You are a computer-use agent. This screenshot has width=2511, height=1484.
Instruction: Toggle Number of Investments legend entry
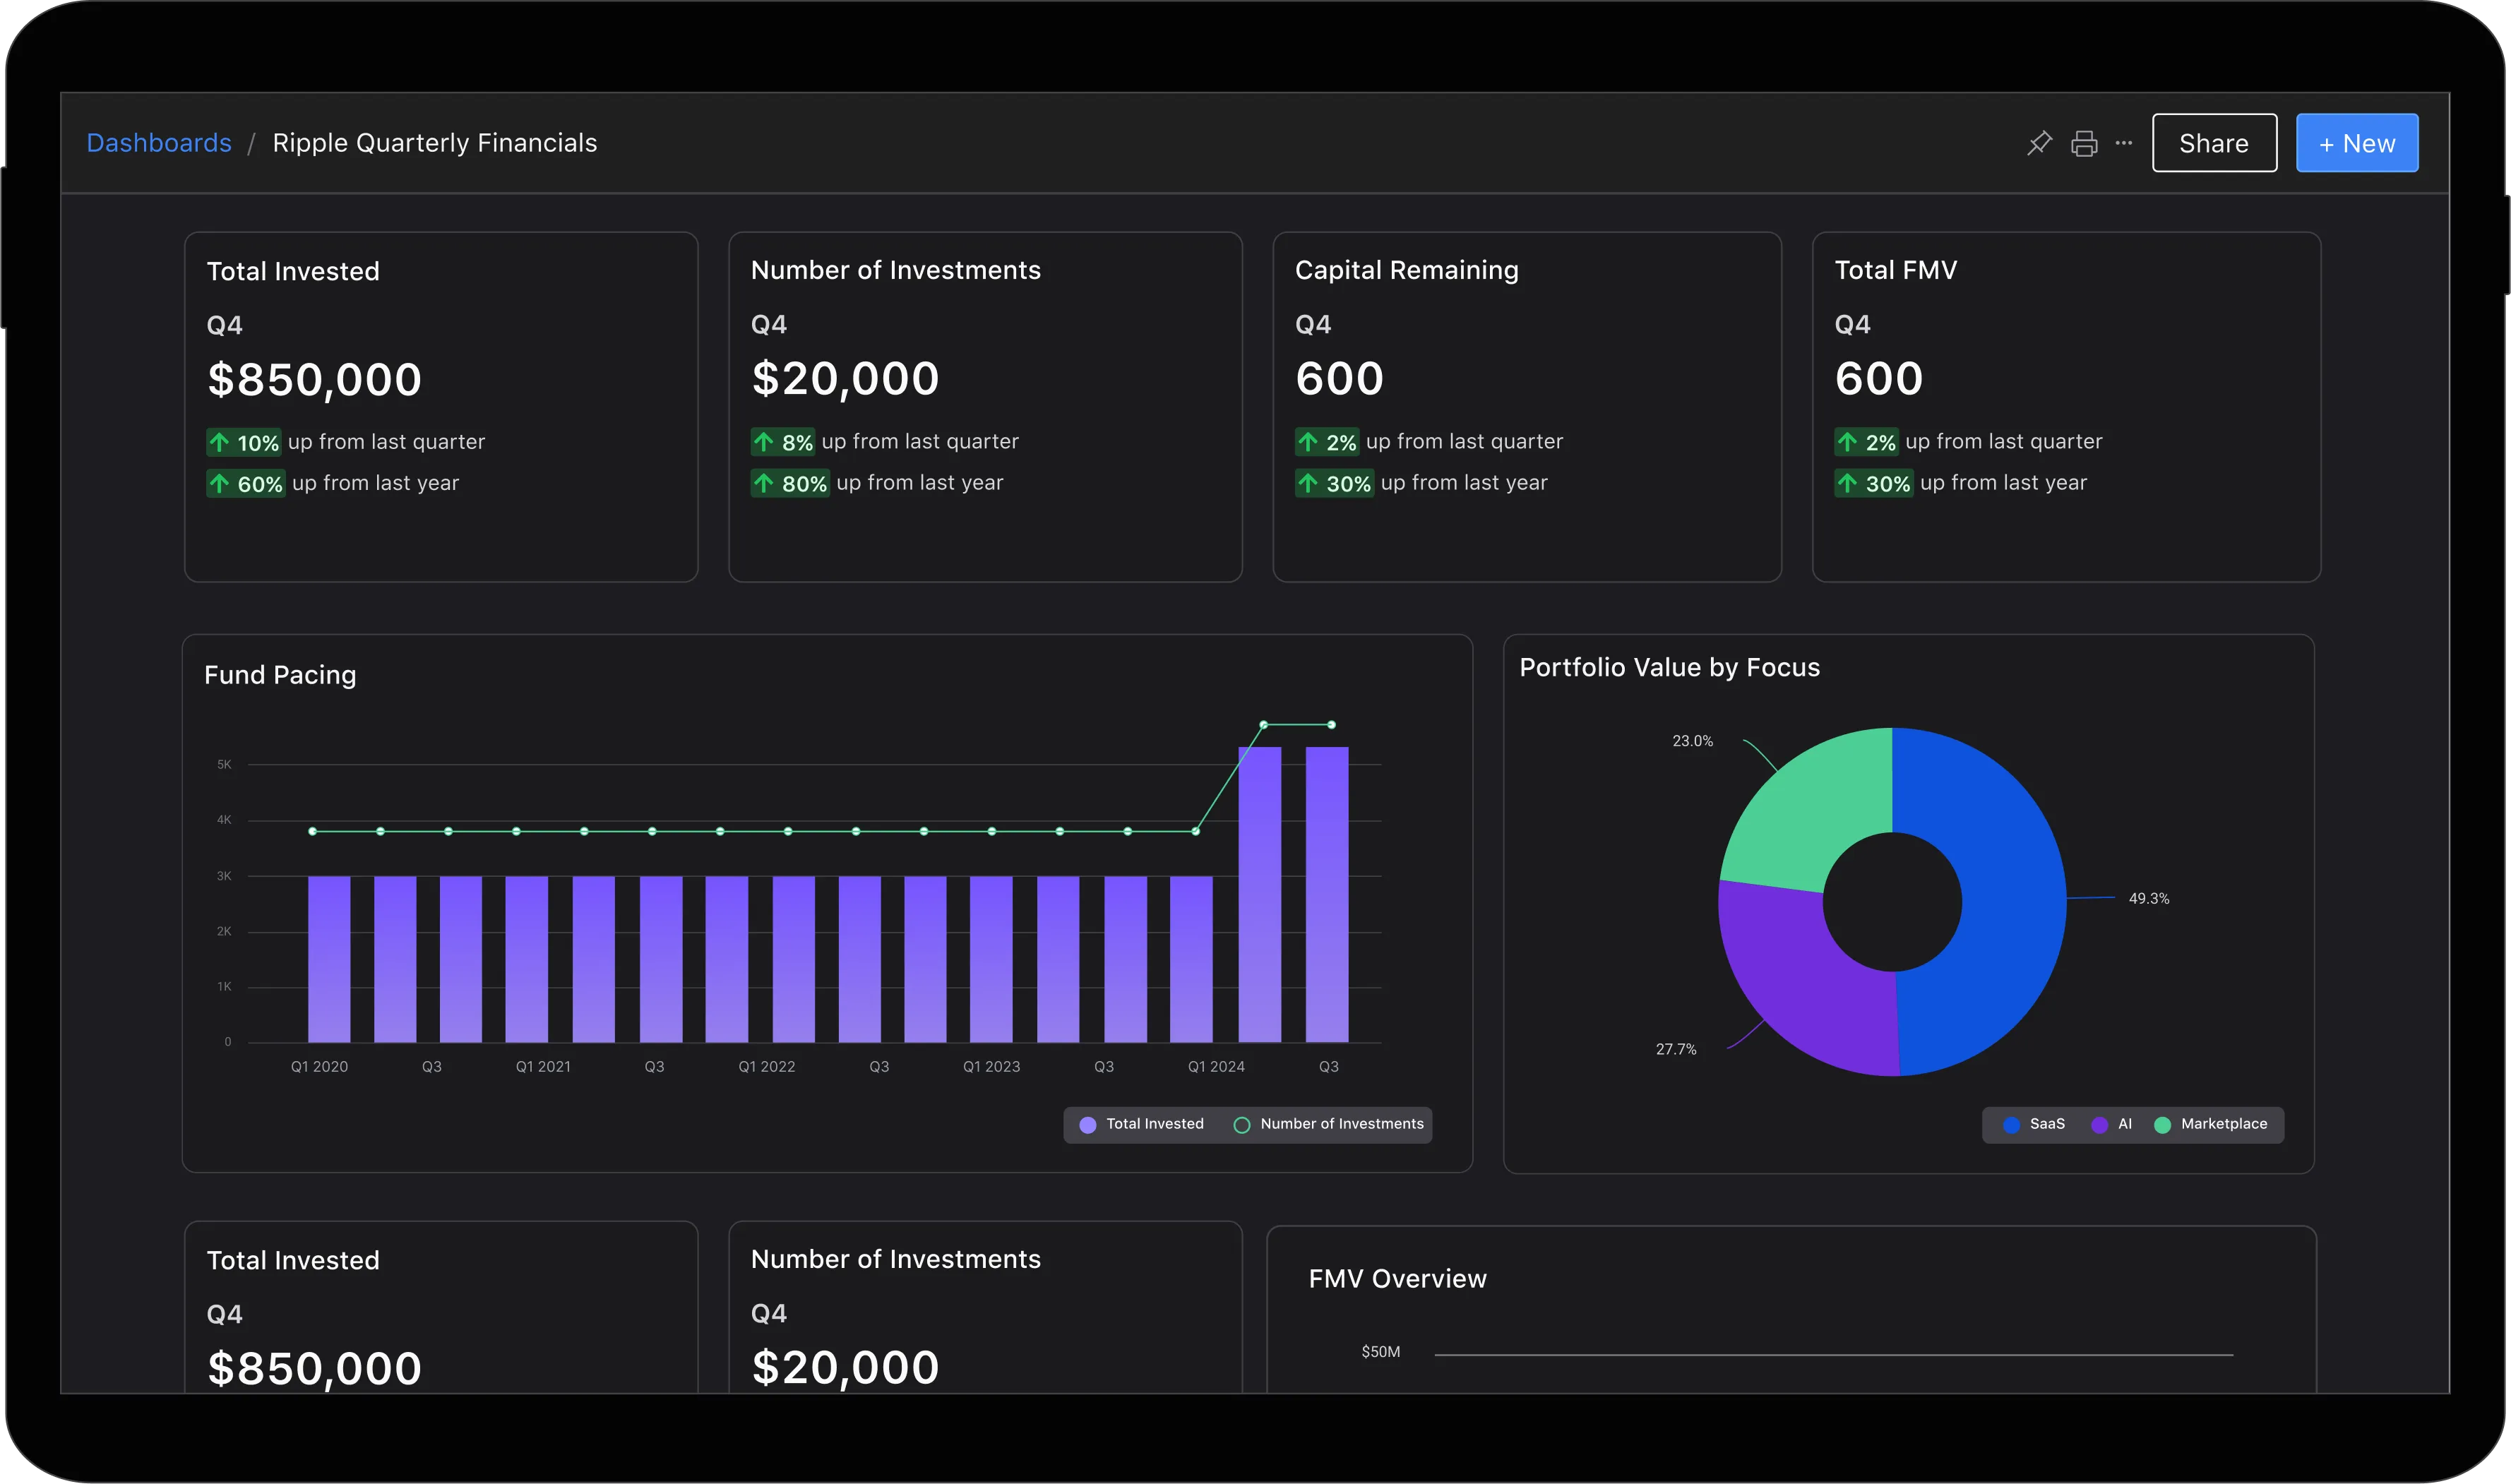pos(1328,1124)
